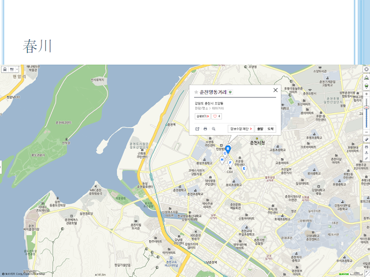
Task: Click the 강원대학교 춘천캠퍼스 label
Action: 313,237
